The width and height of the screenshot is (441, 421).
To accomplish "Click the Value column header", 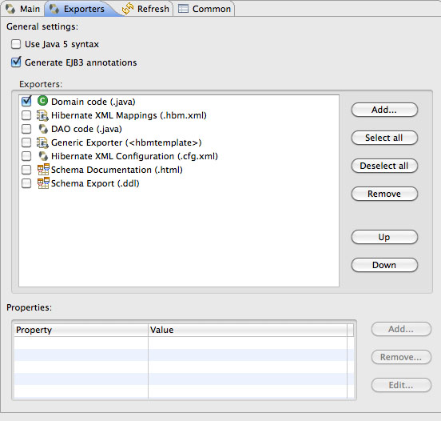I will point(248,330).
